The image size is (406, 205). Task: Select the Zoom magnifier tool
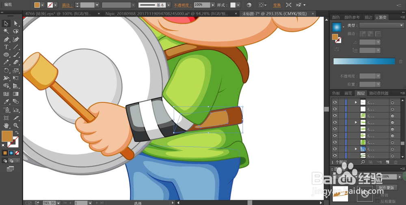[16, 126]
